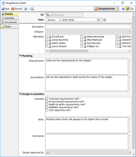The width and height of the screenshot is (136, 157).
Task: Discard changes with the red icon
Action: [x=12, y=9]
